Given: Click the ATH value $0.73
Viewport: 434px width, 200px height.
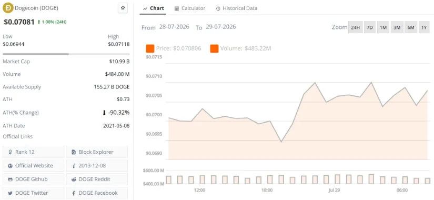Looking at the screenshot, I should (123, 99).
